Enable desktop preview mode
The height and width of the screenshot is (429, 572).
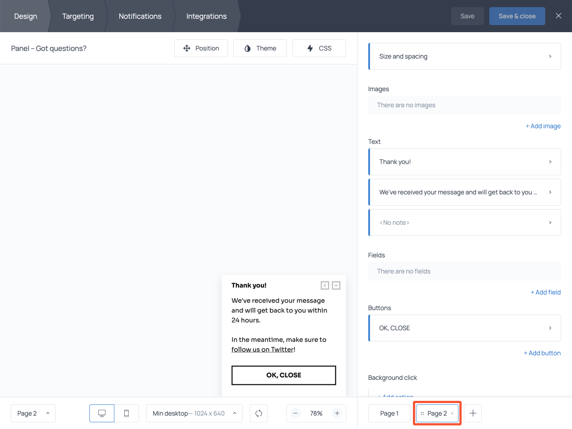click(x=102, y=413)
